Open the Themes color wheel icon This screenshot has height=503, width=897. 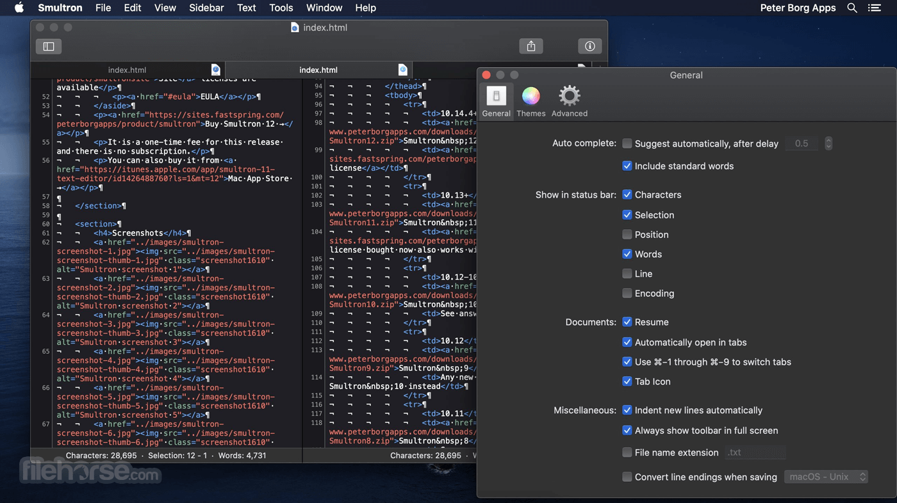(531, 96)
